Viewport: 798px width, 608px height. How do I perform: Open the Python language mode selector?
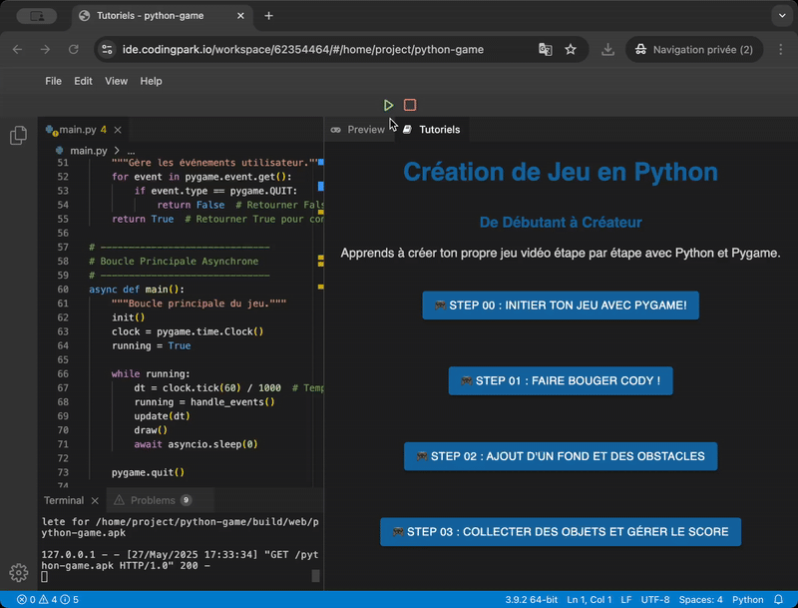[748, 600]
